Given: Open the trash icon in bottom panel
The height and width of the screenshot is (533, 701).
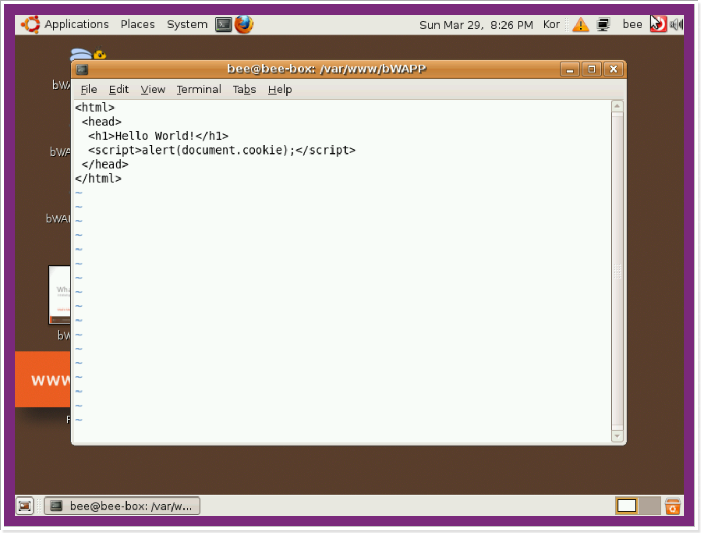Looking at the screenshot, I should tap(672, 506).
